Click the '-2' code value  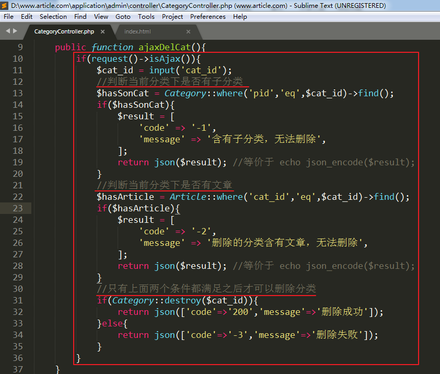click(x=202, y=232)
